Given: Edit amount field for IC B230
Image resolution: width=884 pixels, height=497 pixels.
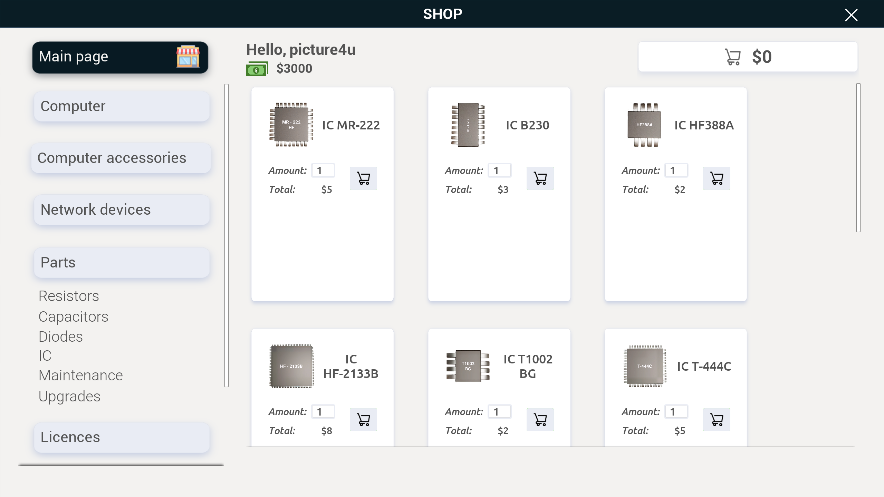Looking at the screenshot, I should coord(500,170).
